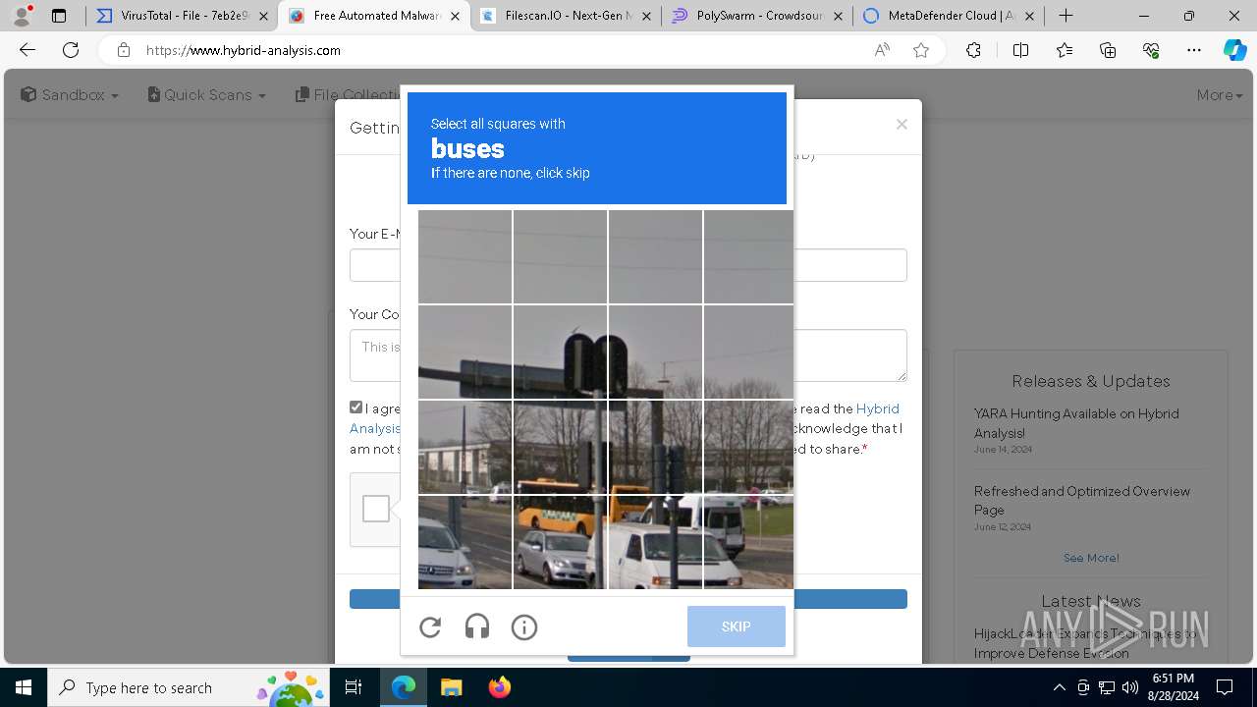Screen dimensions: 1257x707
Task: Open captcha information help icon
Action: 524,627
